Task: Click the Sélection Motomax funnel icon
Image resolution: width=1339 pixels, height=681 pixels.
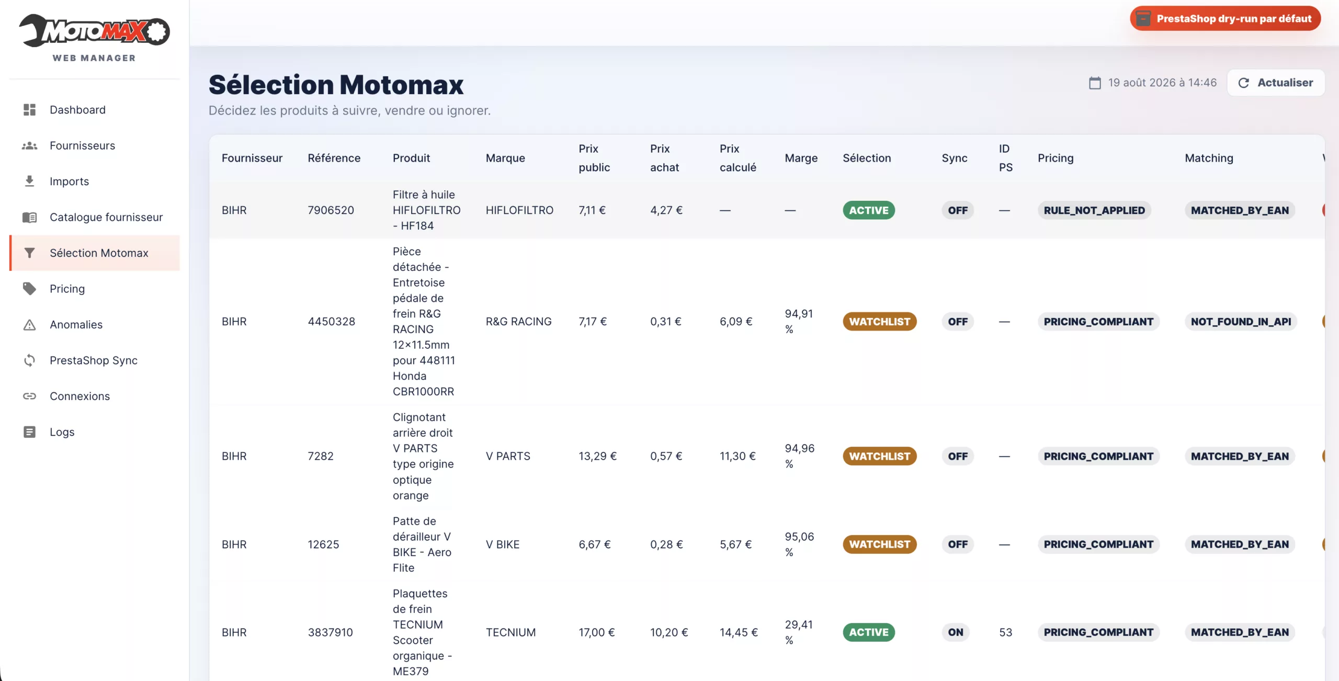Action: tap(30, 253)
